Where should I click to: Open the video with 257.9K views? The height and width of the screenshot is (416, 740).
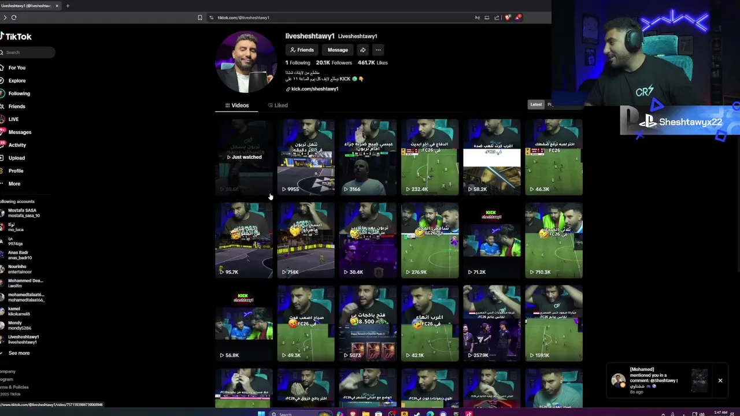pos(492,324)
